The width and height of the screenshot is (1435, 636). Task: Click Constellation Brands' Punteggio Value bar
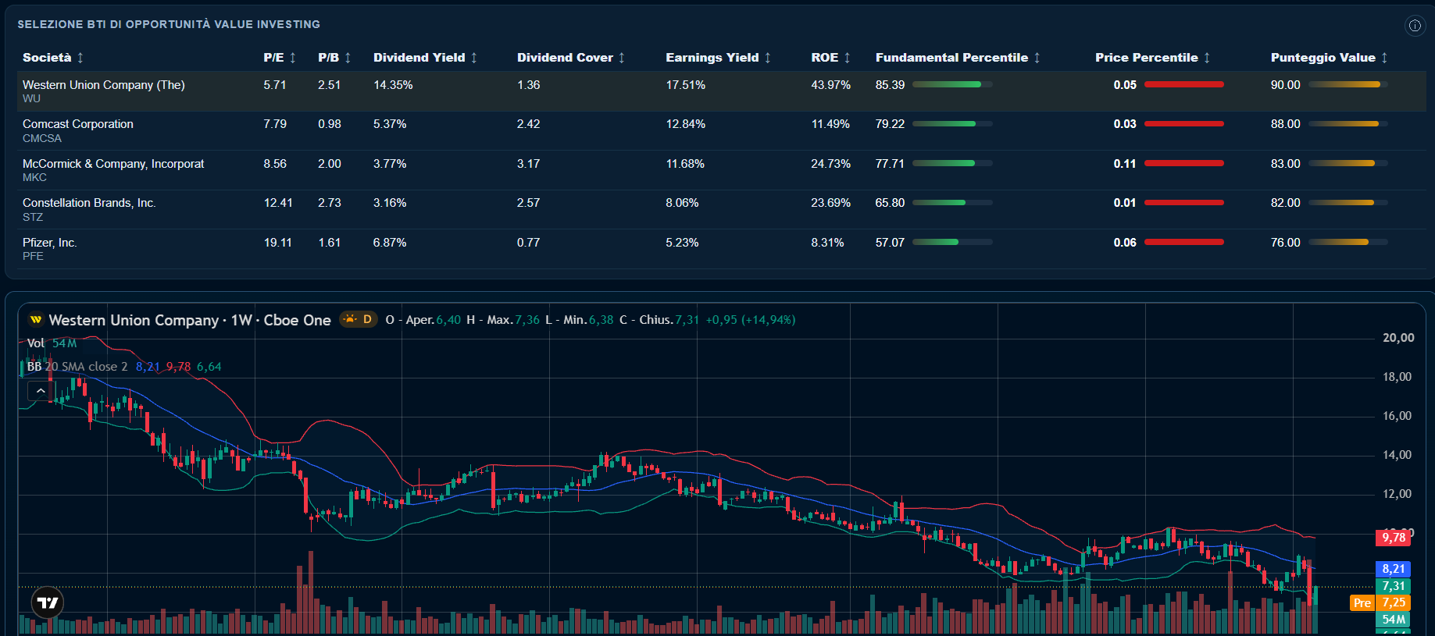pos(1348,202)
